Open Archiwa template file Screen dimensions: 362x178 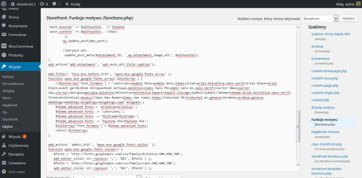point(317,47)
